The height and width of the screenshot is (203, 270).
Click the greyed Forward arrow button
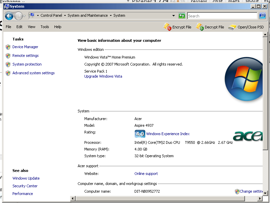18,16
